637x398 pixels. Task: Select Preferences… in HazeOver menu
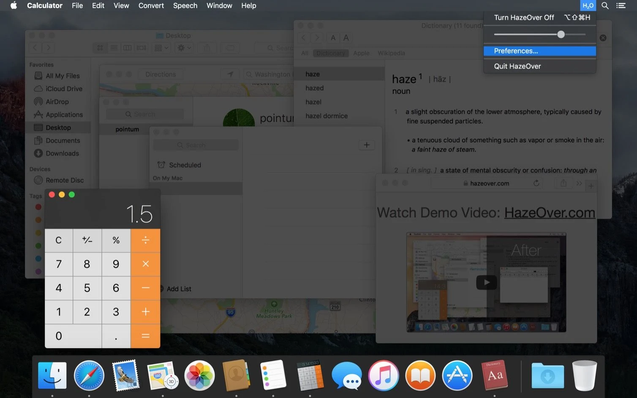pos(516,51)
